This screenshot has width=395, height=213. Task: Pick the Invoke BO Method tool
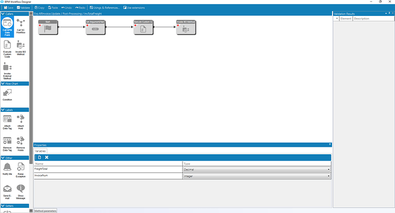tap(21, 48)
